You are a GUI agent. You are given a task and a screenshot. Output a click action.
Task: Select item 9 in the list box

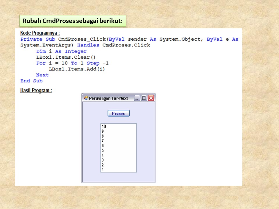point(119,131)
